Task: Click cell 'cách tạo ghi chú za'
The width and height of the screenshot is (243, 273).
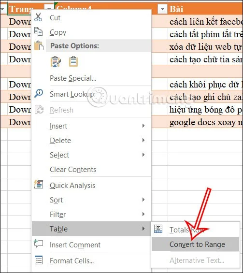Action: click(x=205, y=97)
